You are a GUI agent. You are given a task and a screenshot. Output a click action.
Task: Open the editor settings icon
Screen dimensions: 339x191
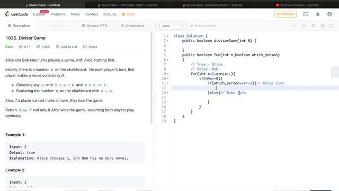click(323, 25)
